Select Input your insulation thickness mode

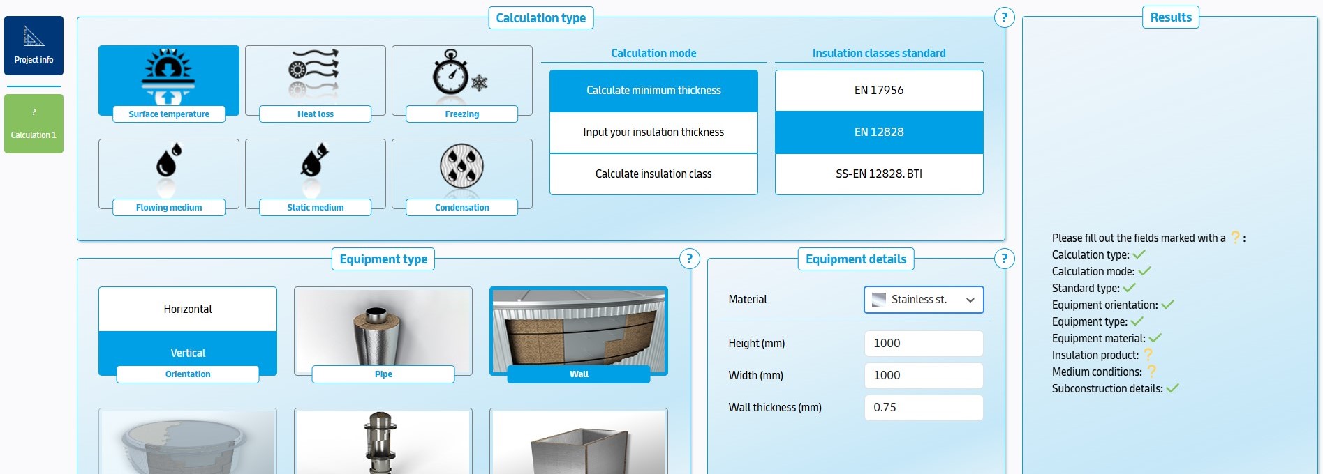653,132
